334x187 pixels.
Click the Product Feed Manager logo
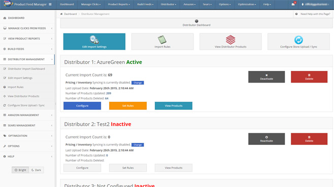(8, 4)
